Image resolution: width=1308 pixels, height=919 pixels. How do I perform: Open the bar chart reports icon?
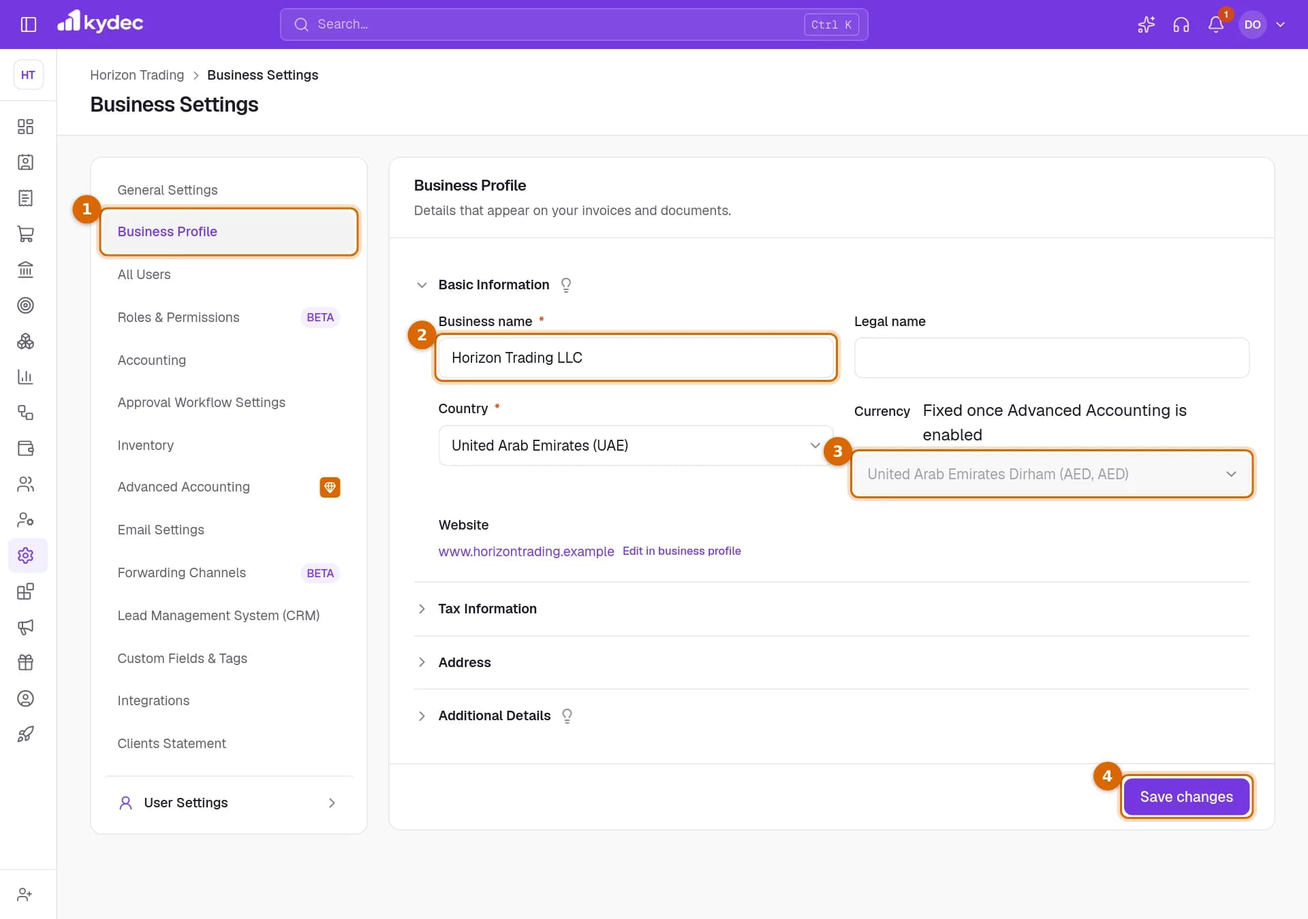[25, 376]
